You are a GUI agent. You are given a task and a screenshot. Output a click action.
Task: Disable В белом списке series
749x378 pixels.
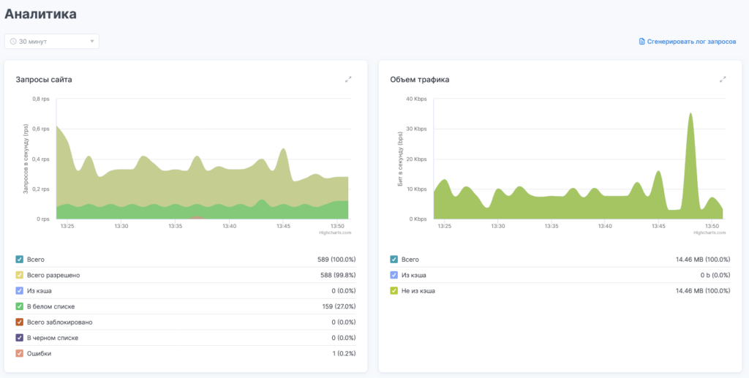[20, 306]
